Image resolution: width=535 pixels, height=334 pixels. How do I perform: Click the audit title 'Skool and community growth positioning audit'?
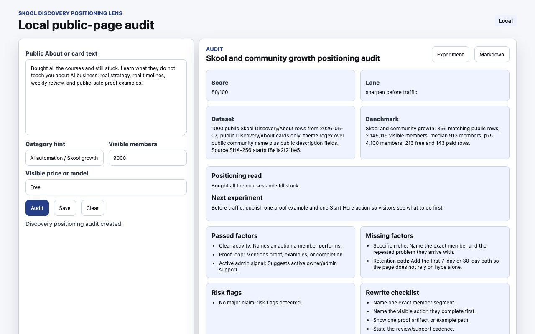pos(293,58)
